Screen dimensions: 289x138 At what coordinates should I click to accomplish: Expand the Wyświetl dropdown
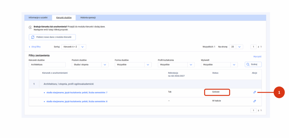pyautogui.click(x=219, y=65)
